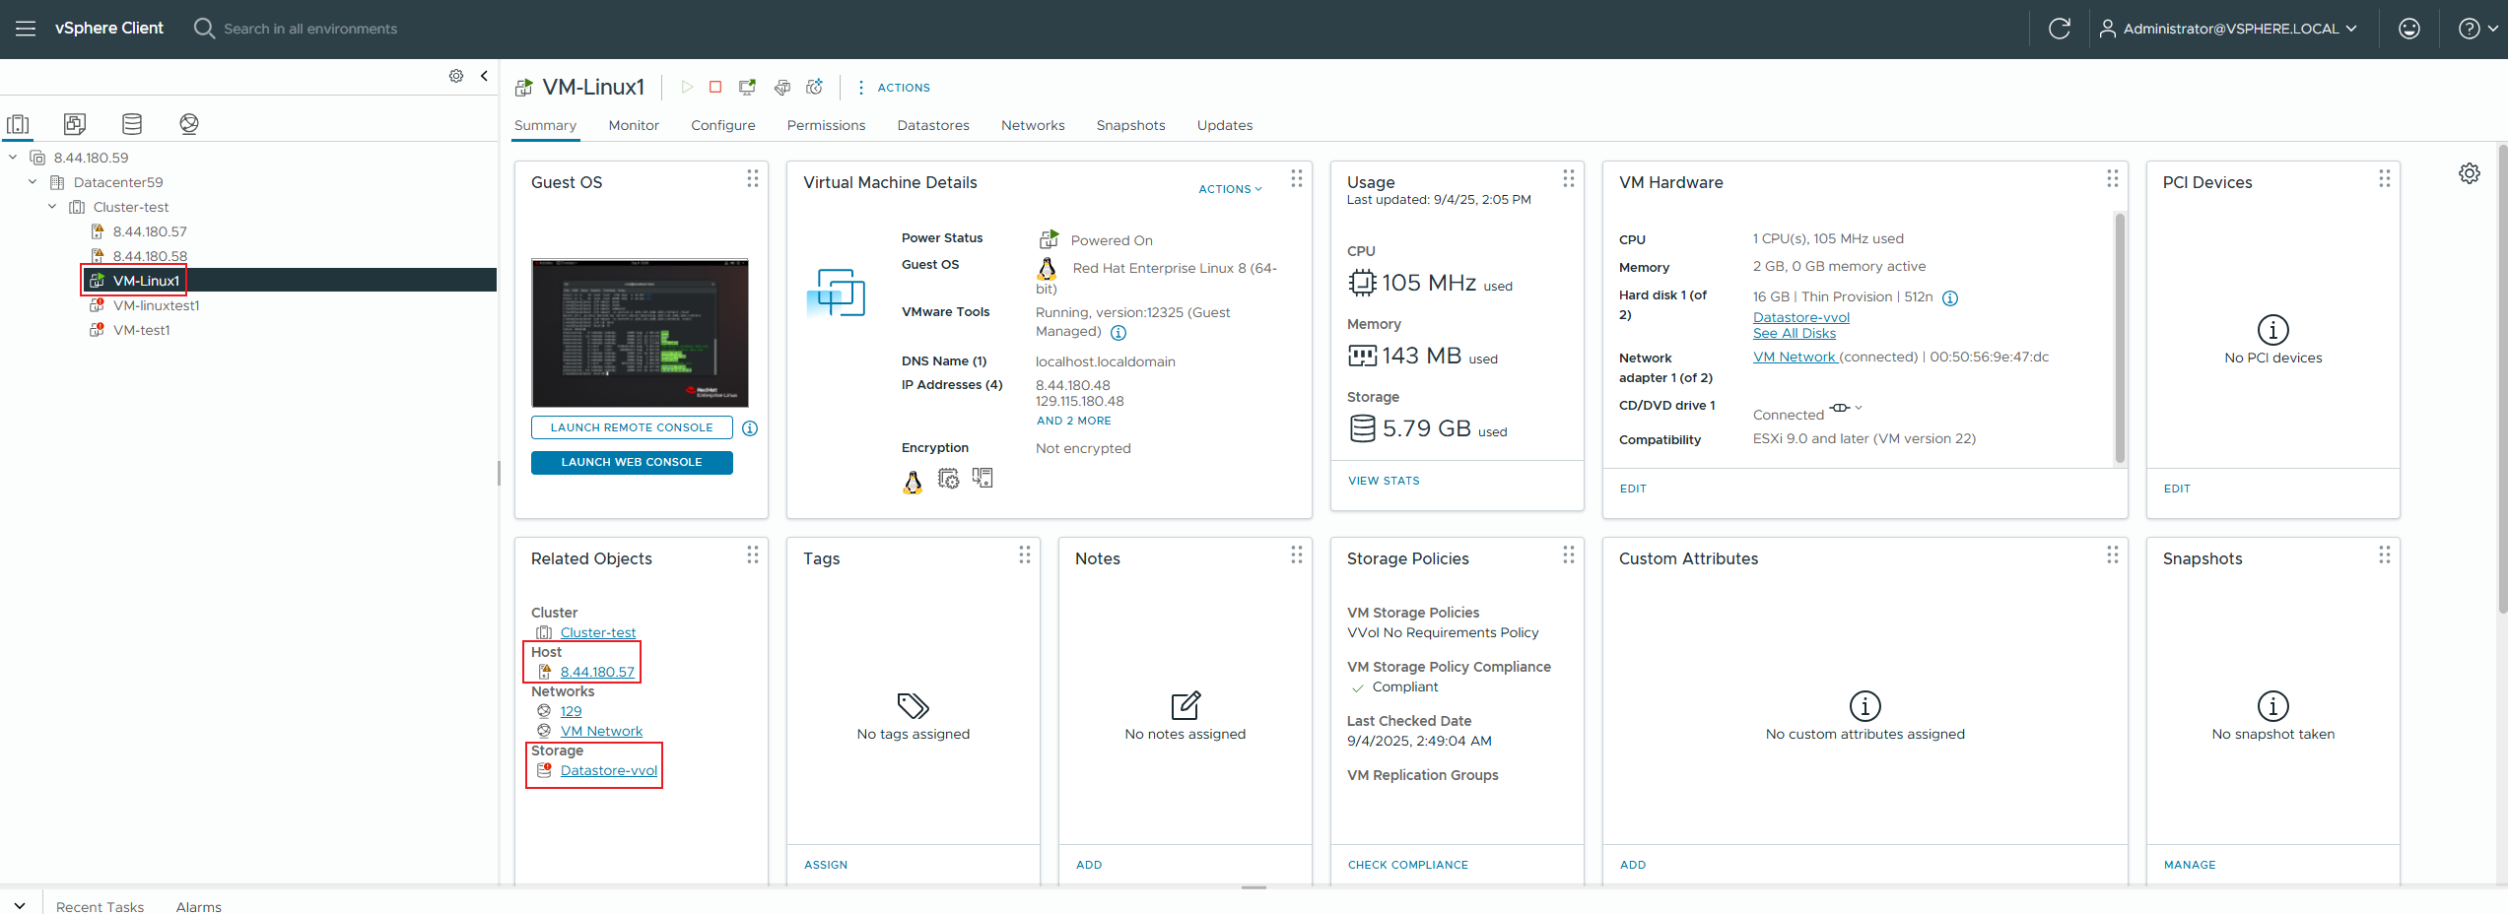Click hard disk info icon
The image size is (2508, 914).
coord(1949,298)
